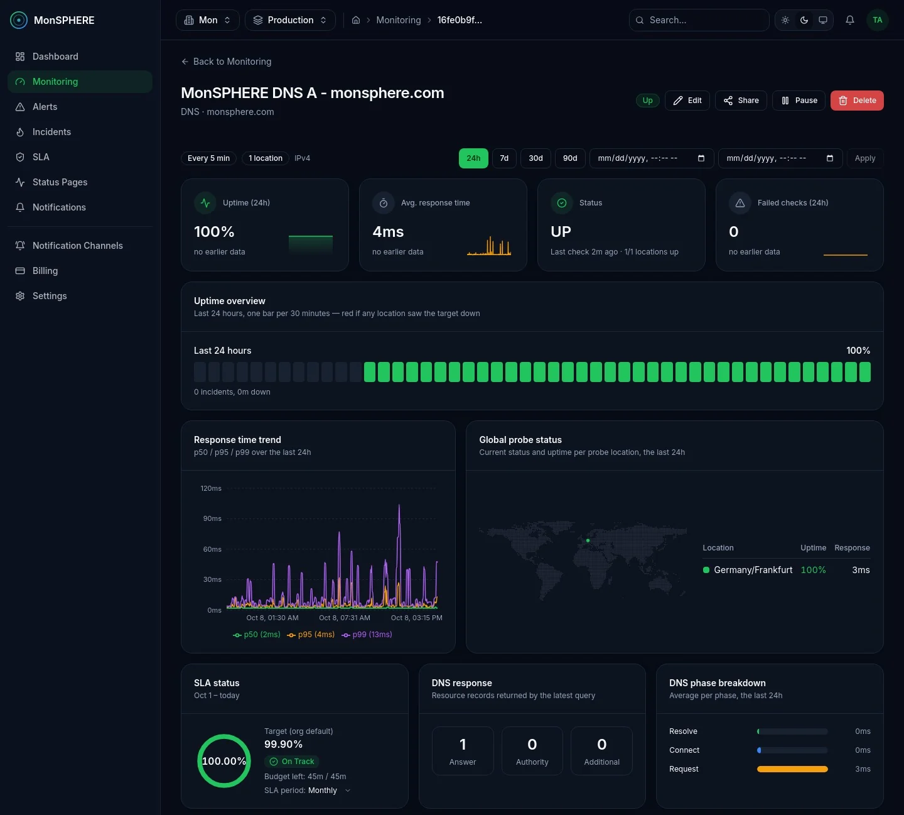The image size is (904, 815).
Task: Click the Edit button
Action: click(687, 101)
